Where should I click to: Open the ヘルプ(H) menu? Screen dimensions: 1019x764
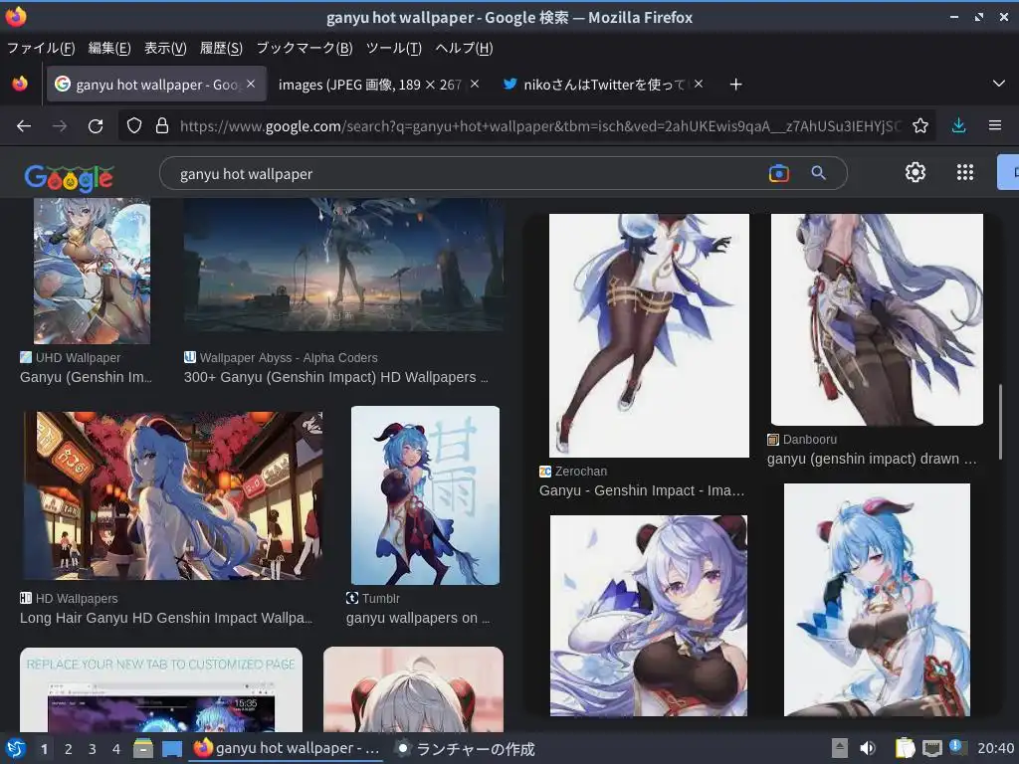click(x=464, y=48)
